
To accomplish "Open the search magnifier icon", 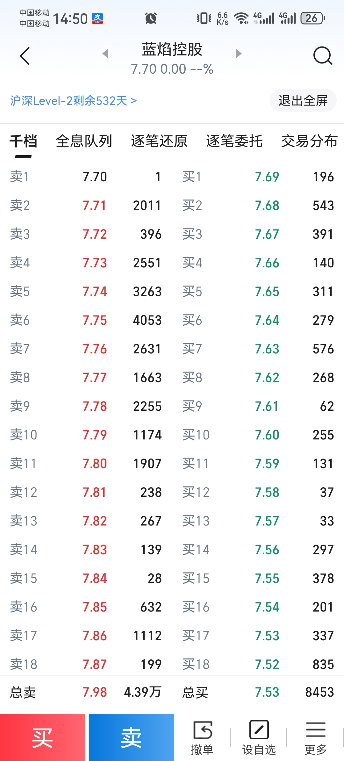I will click(323, 56).
